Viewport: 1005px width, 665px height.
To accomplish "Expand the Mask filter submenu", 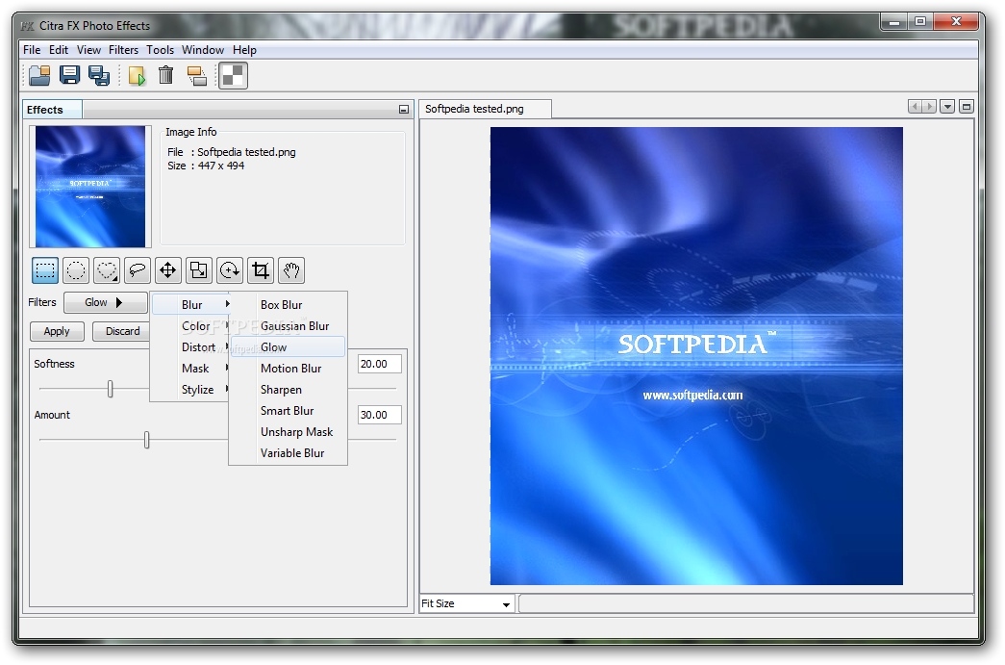I will (190, 368).
